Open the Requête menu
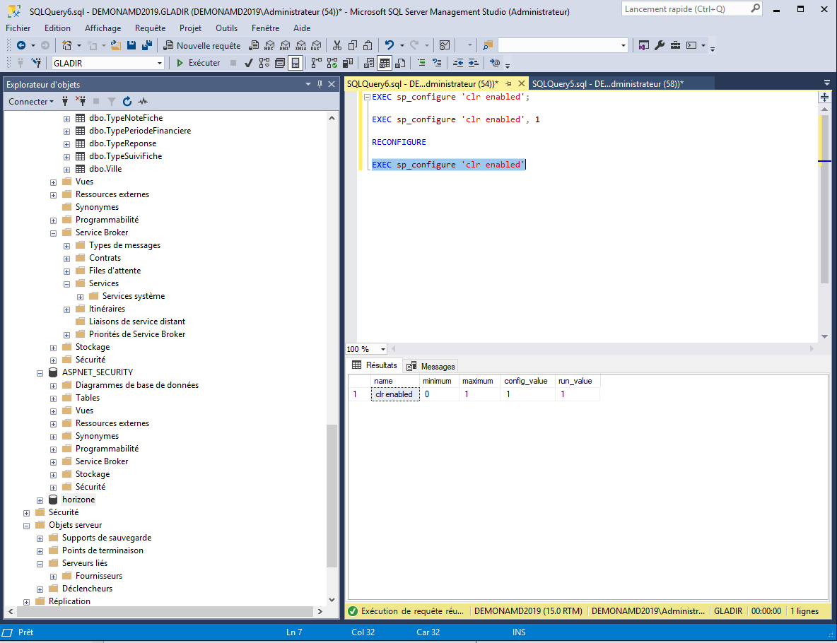837x643 pixels. [x=149, y=28]
